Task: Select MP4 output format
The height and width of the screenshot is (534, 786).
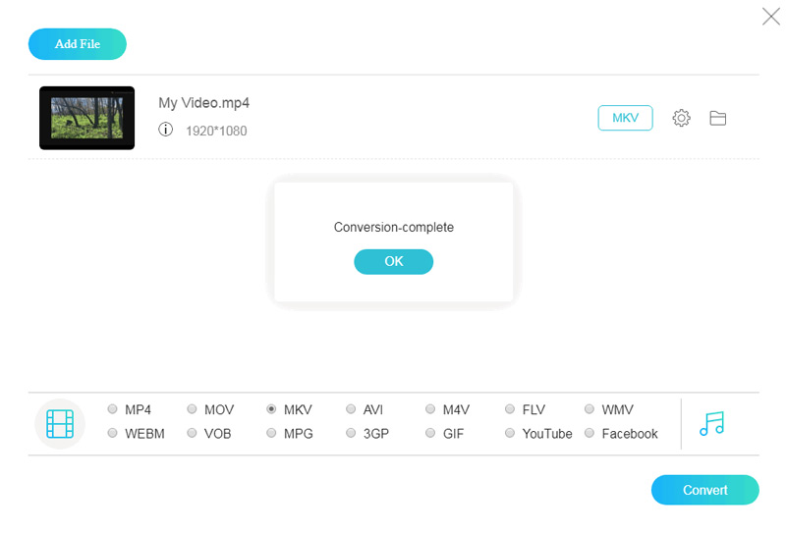Action: (113, 409)
